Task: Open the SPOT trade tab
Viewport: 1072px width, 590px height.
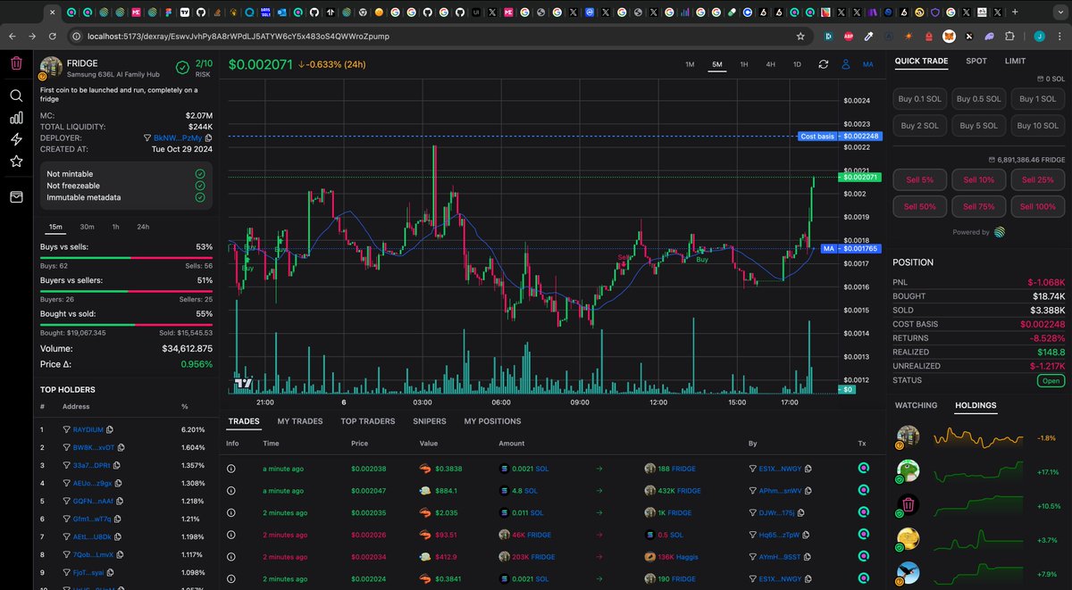Action: pos(976,62)
